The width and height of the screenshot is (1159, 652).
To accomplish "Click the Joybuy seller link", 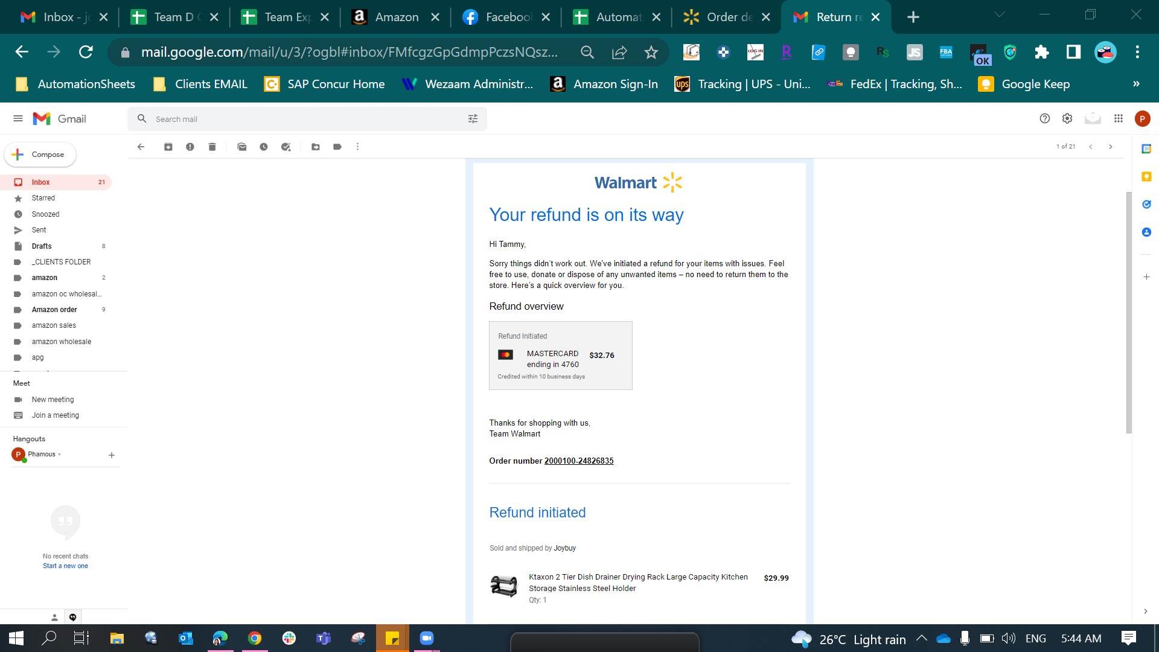I will 565,548.
